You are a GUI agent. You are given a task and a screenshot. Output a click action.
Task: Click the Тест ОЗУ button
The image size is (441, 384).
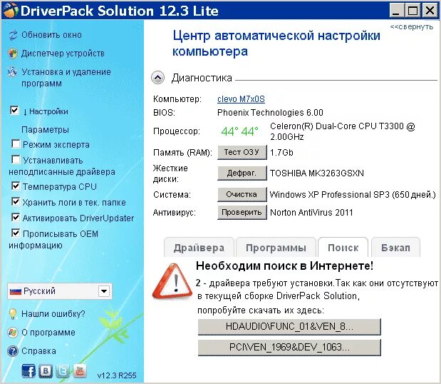(242, 153)
